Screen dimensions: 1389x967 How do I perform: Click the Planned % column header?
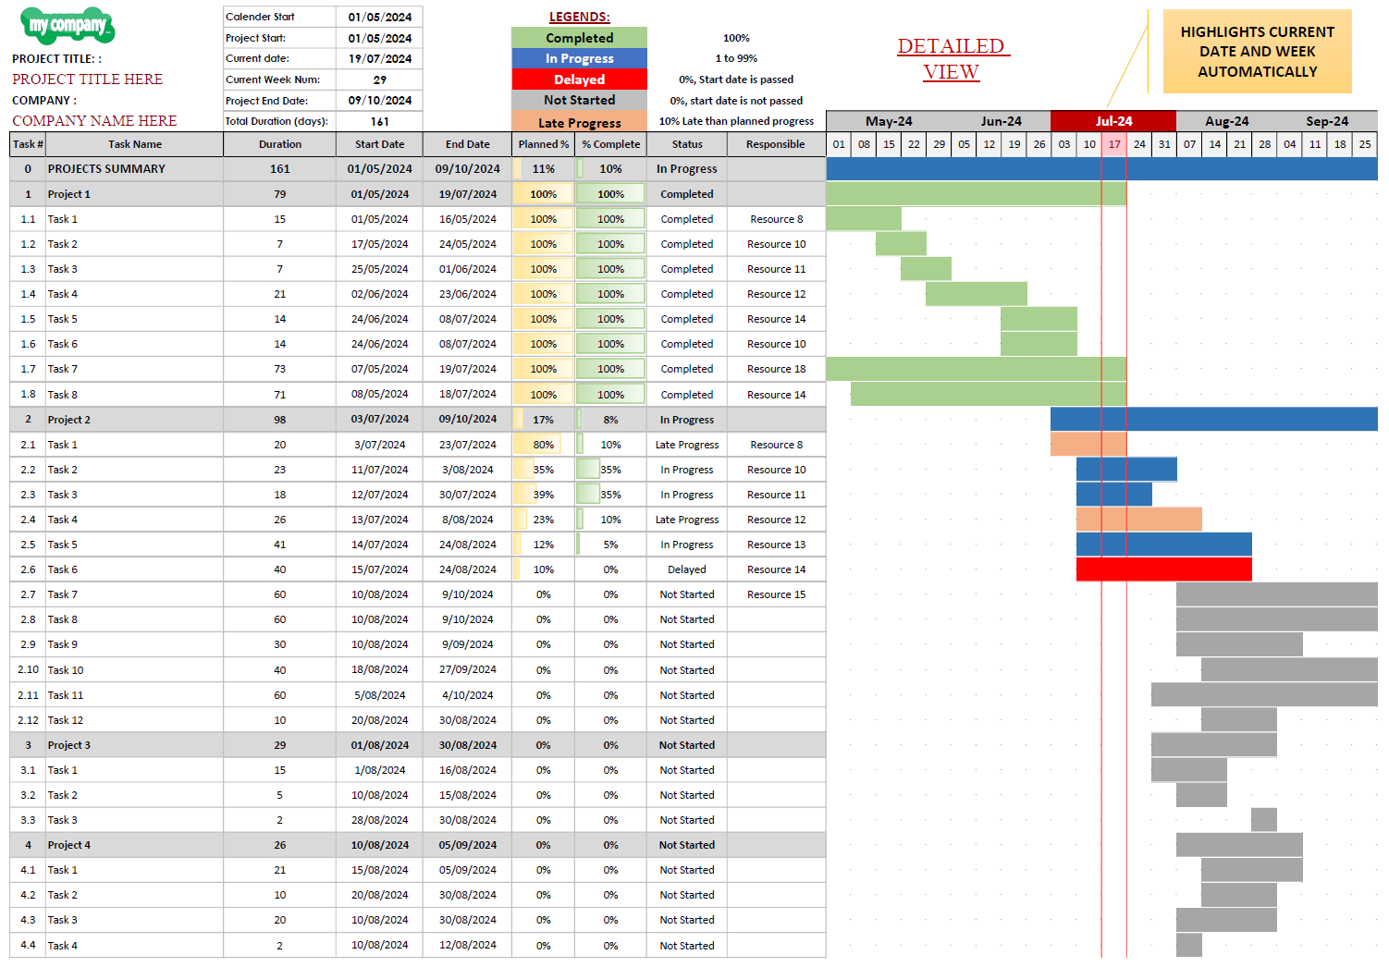tap(544, 144)
